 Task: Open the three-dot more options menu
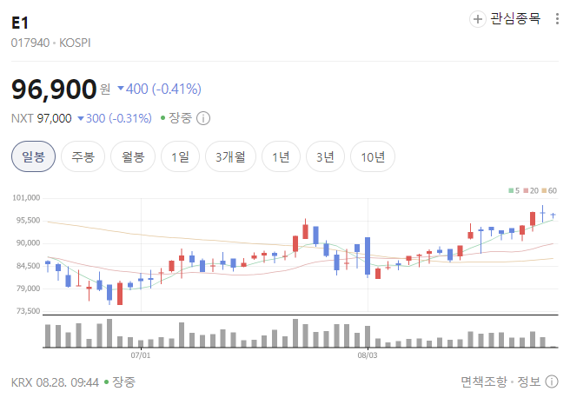pyautogui.click(x=557, y=19)
